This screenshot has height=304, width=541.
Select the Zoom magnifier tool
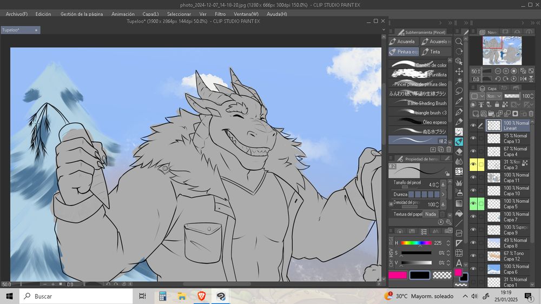[459, 42]
